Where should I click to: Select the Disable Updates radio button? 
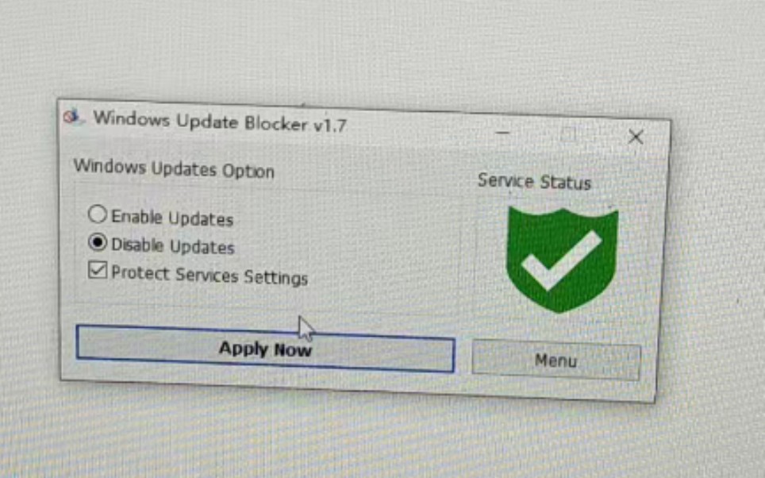97,241
